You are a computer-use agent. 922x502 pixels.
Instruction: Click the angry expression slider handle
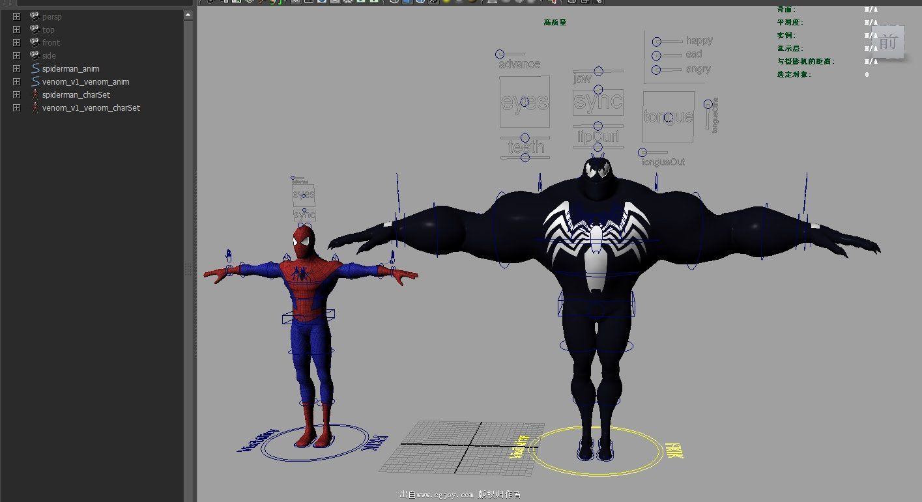point(657,70)
